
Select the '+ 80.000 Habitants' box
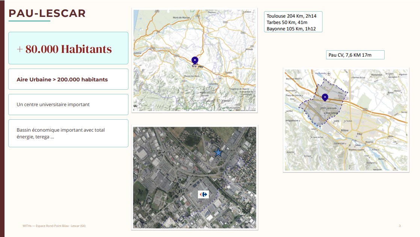68,48
